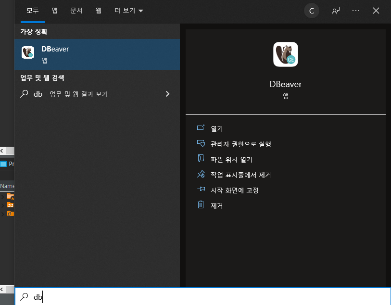391x305 pixels.
Task: Click the small DBeaver icon in results
Action: (28, 52)
